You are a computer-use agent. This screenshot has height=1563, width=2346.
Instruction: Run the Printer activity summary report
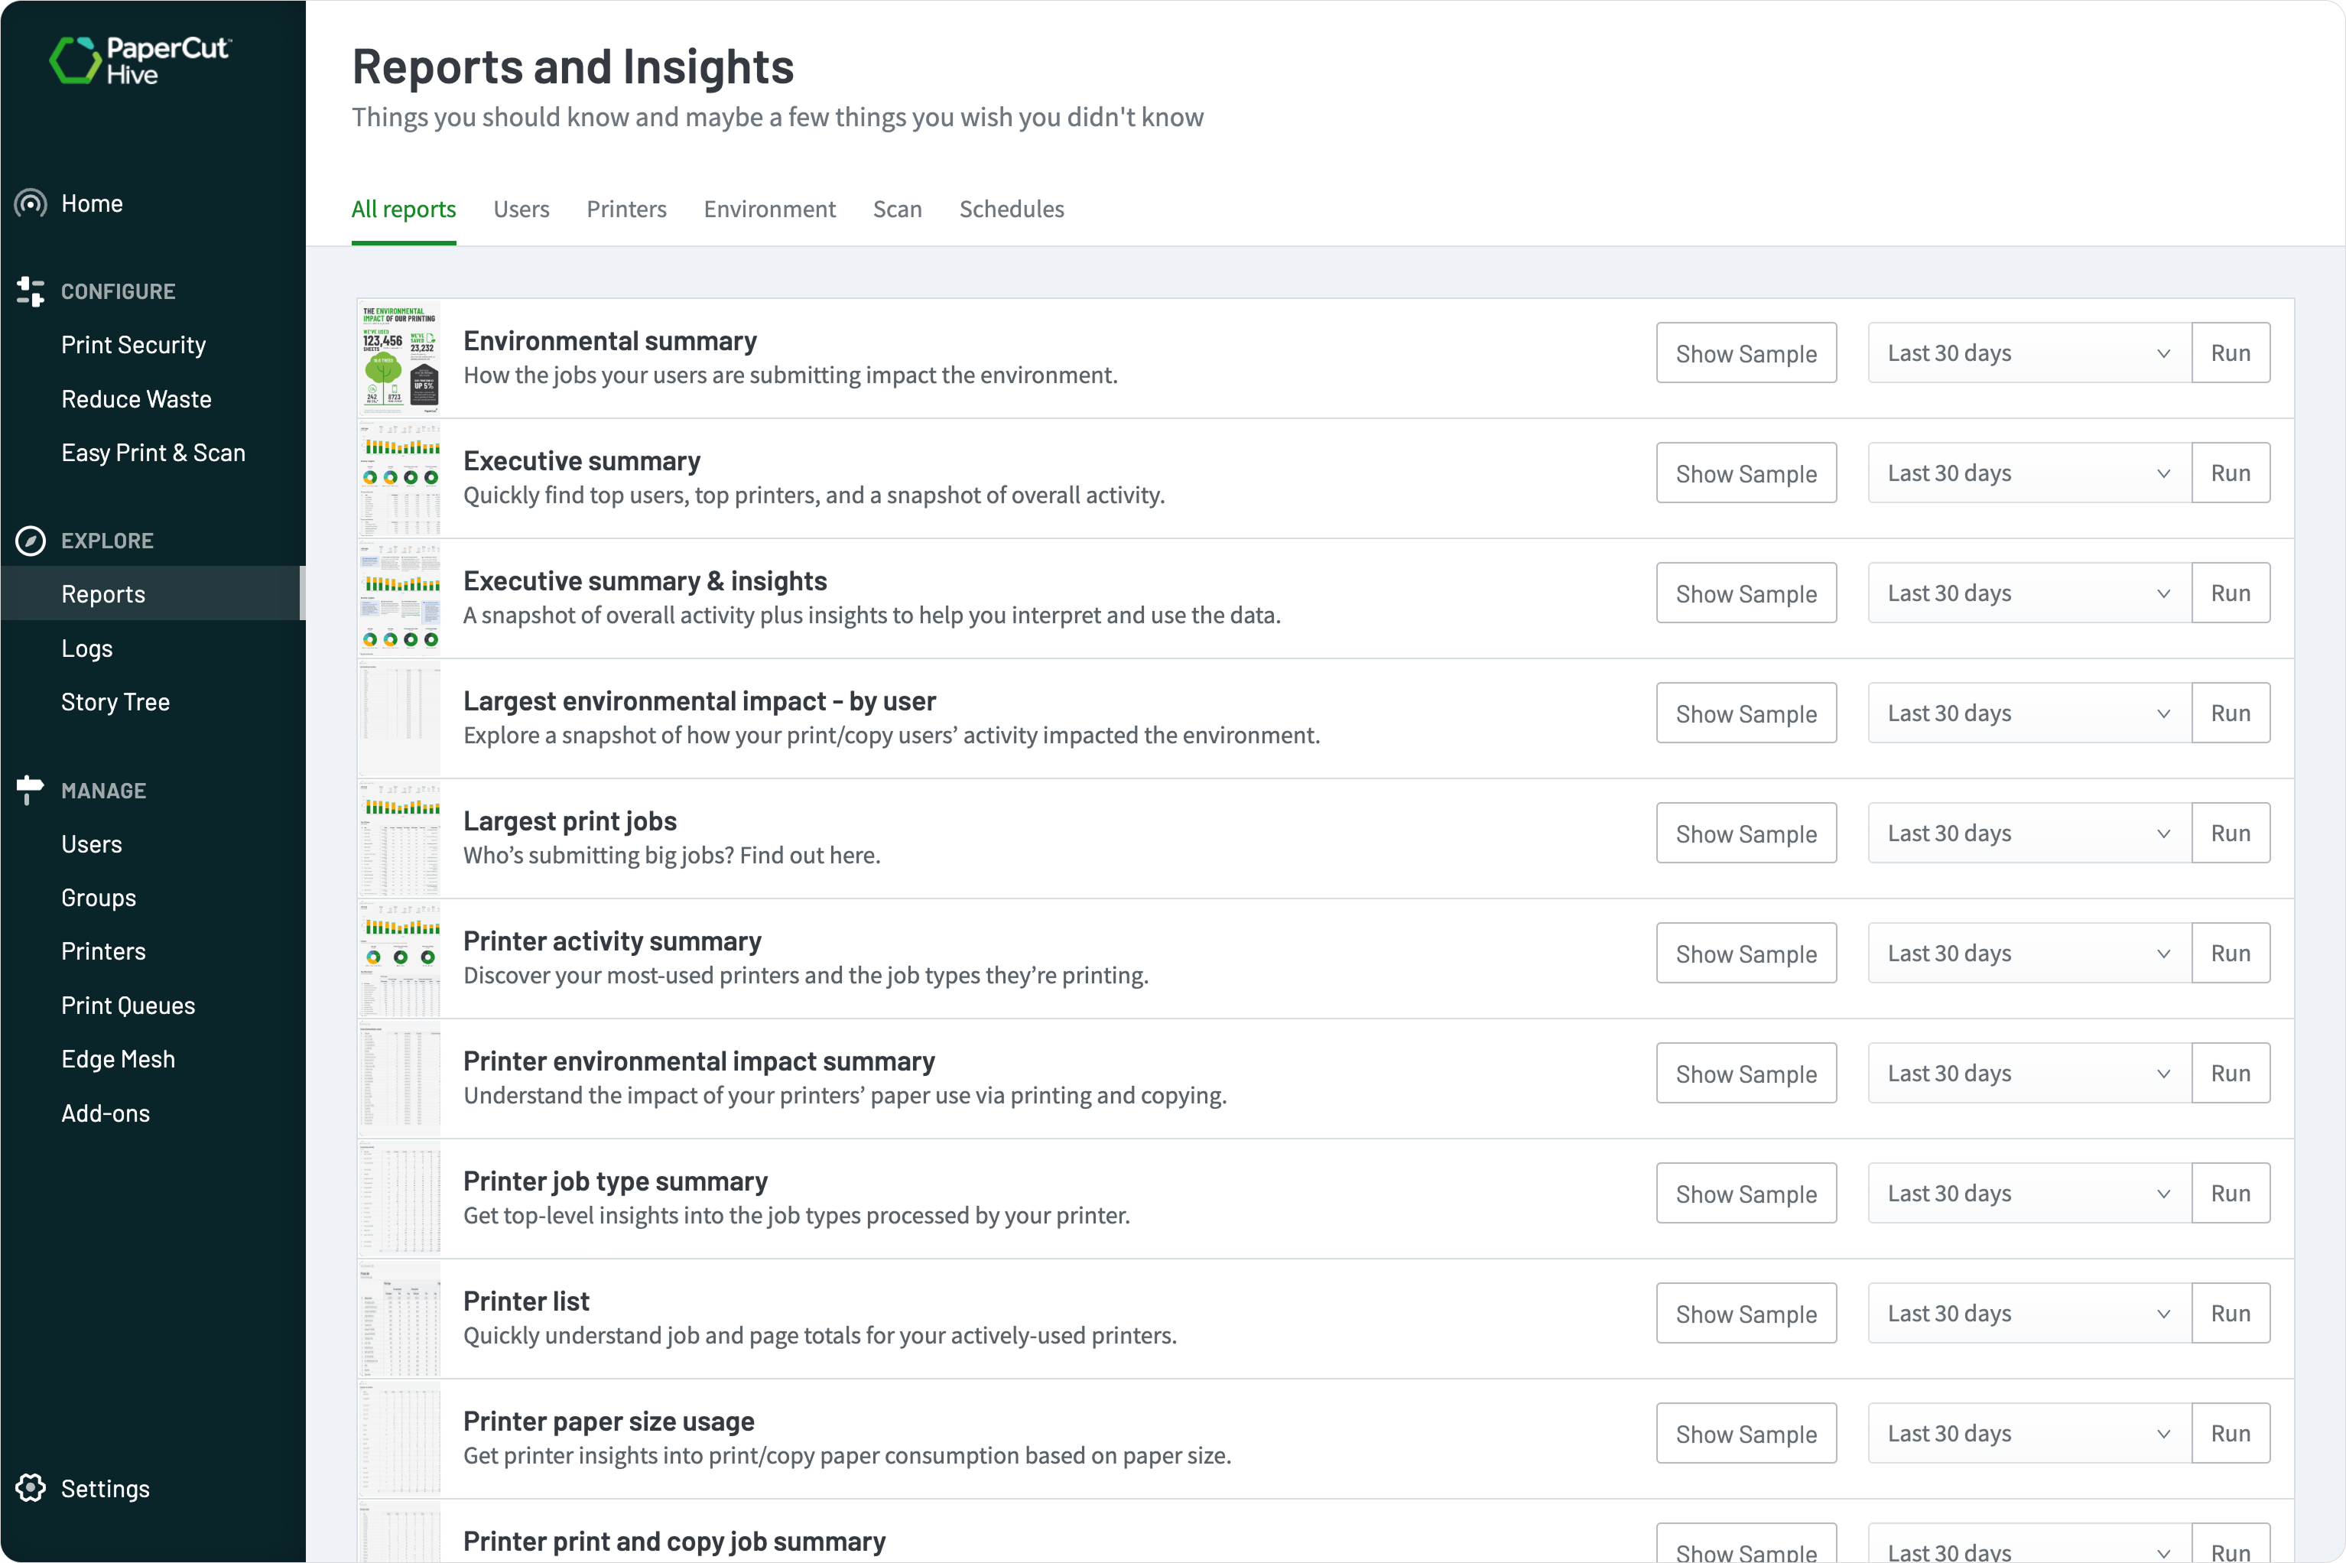2231,953
